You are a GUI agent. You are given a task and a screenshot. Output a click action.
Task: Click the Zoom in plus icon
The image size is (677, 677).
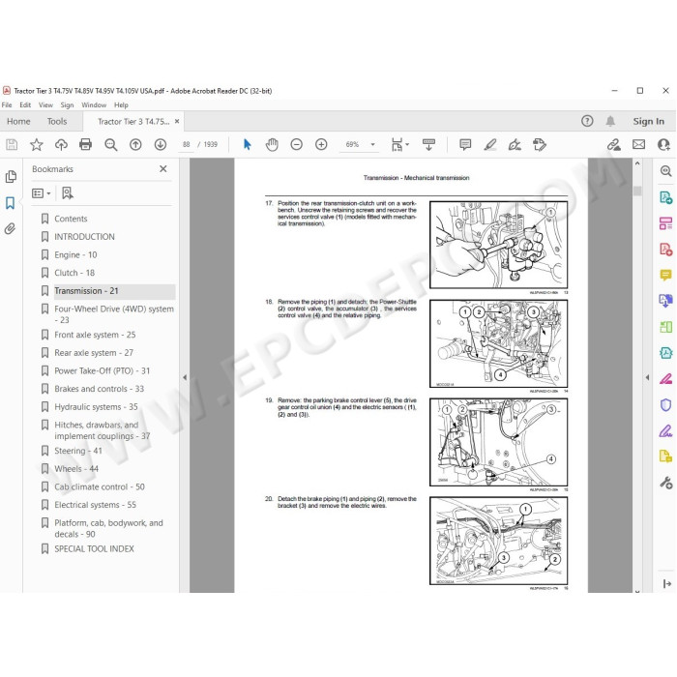pyautogui.click(x=321, y=144)
